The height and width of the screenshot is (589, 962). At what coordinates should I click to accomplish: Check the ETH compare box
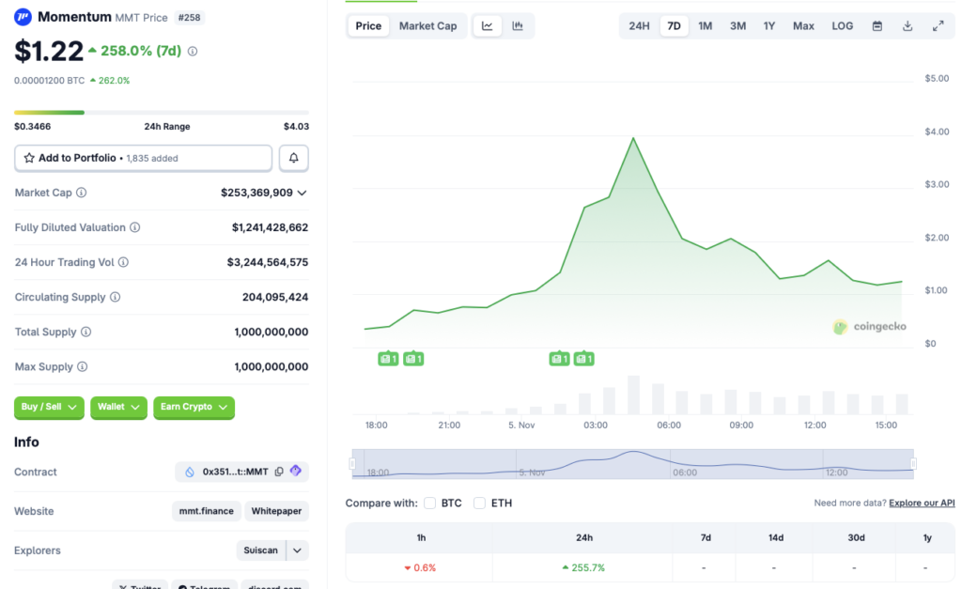[x=479, y=503]
